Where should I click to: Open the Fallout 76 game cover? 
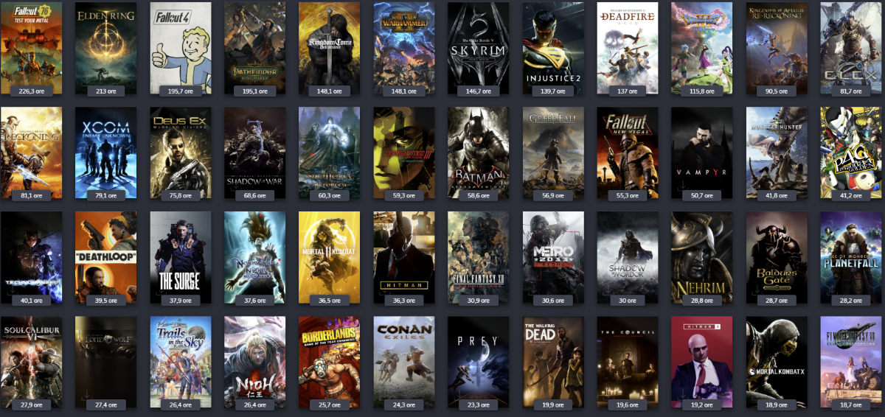click(x=31, y=48)
